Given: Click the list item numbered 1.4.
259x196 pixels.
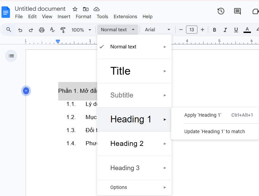Looking at the screenshot, I should [82, 143].
